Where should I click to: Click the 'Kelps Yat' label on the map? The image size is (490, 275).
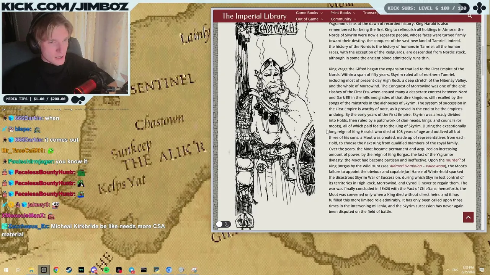(x=121, y=186)
